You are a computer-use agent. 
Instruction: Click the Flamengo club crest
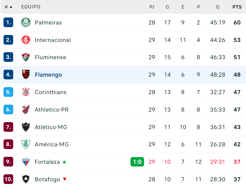coord(26,75)
